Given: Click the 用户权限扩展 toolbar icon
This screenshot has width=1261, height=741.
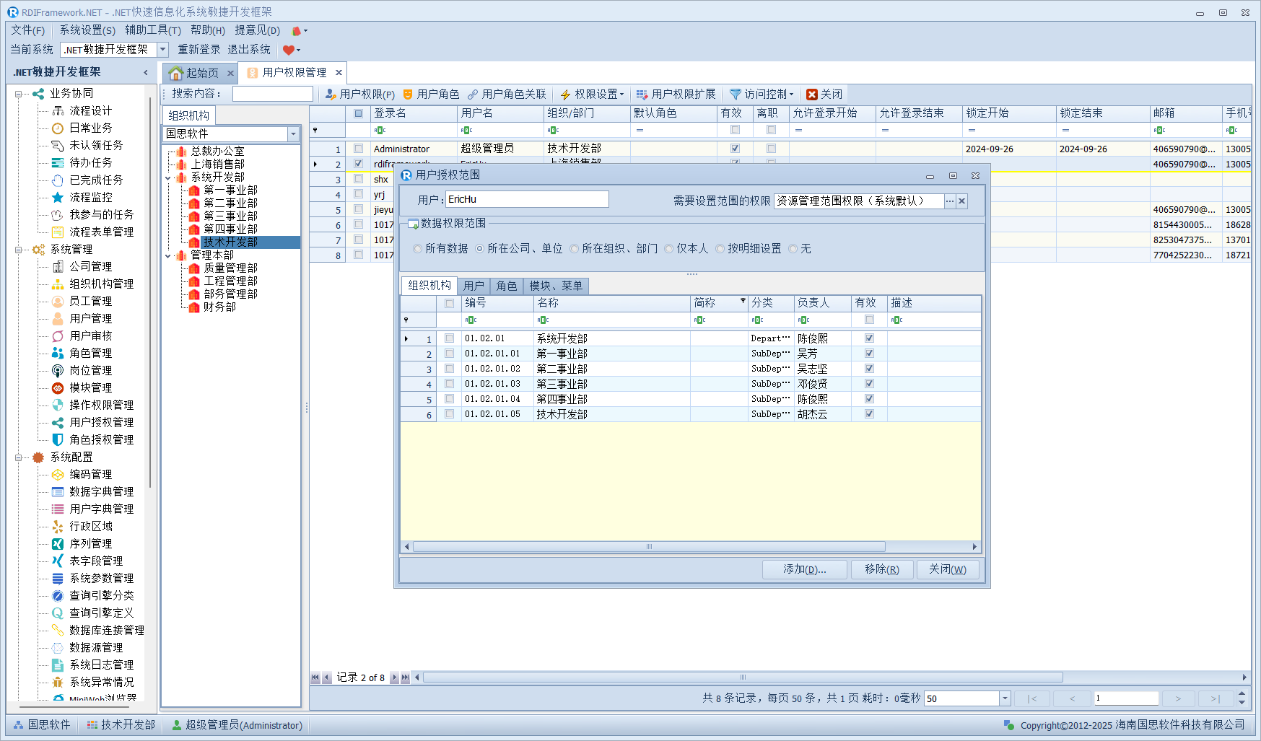Looking at the screenshot, I should [642, 95].
